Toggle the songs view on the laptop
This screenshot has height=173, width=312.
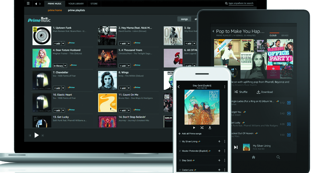(x=184, y=19)
